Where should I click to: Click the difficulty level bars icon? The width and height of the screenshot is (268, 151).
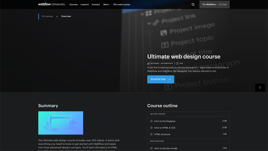(148, 63)
